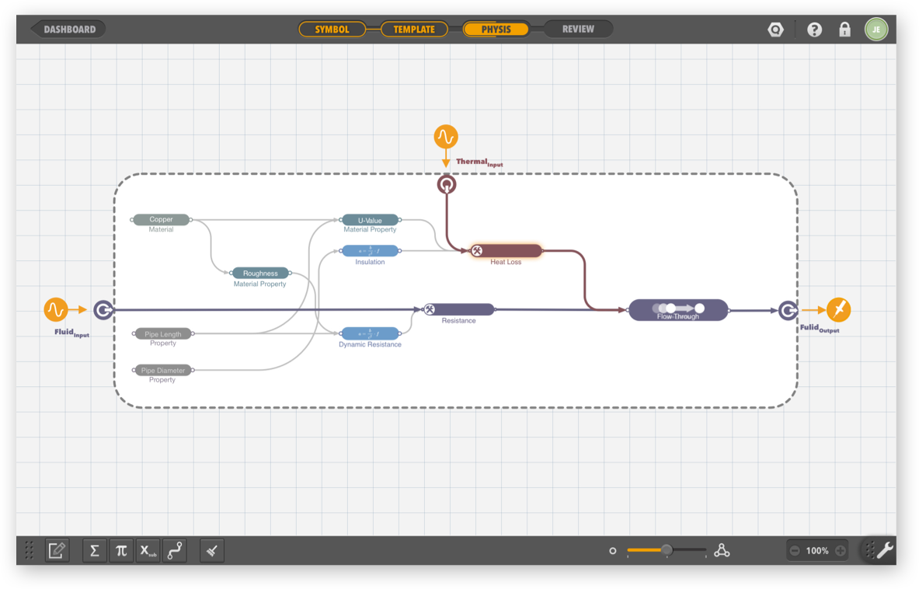Open the help question mark icon
Screen dimensions: 919x589
pos(814,30)
